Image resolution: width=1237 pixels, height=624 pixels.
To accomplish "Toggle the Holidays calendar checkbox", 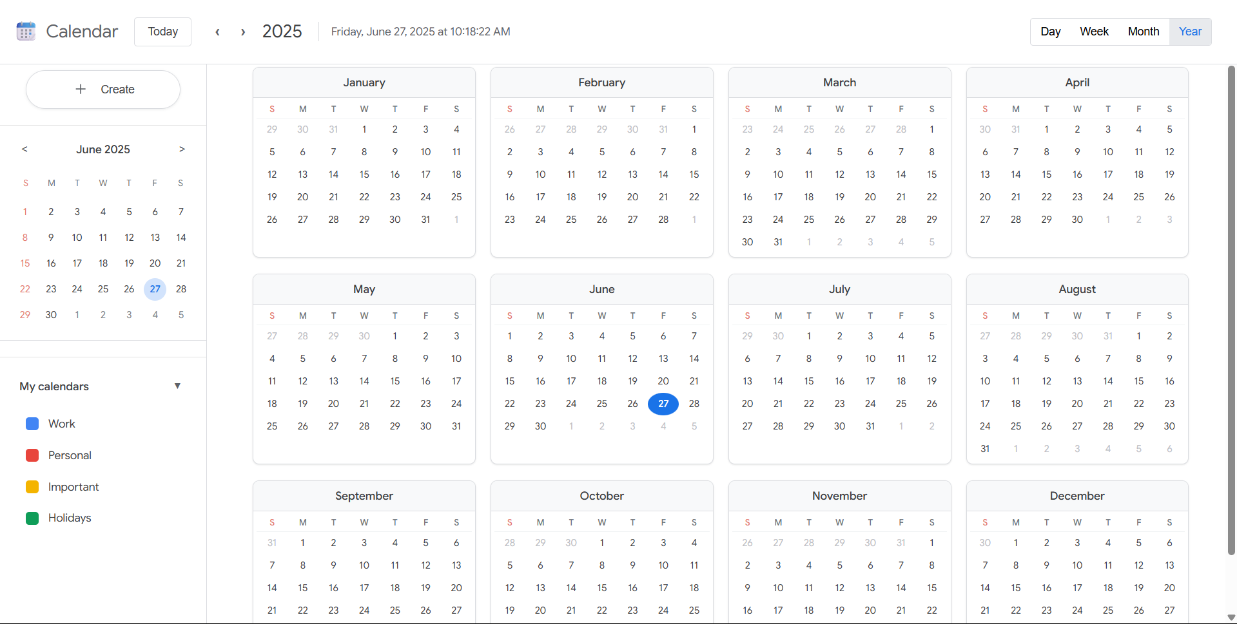I will [x=32, y=518].
